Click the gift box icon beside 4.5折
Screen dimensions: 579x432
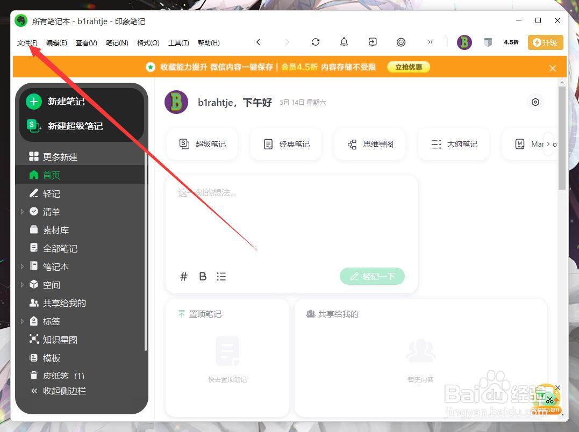(x=488, y=42)
